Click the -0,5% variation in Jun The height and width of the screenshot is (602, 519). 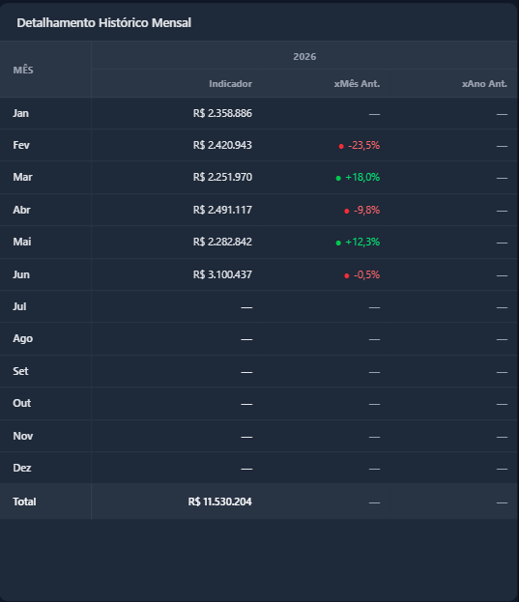[x=366, y=275]
